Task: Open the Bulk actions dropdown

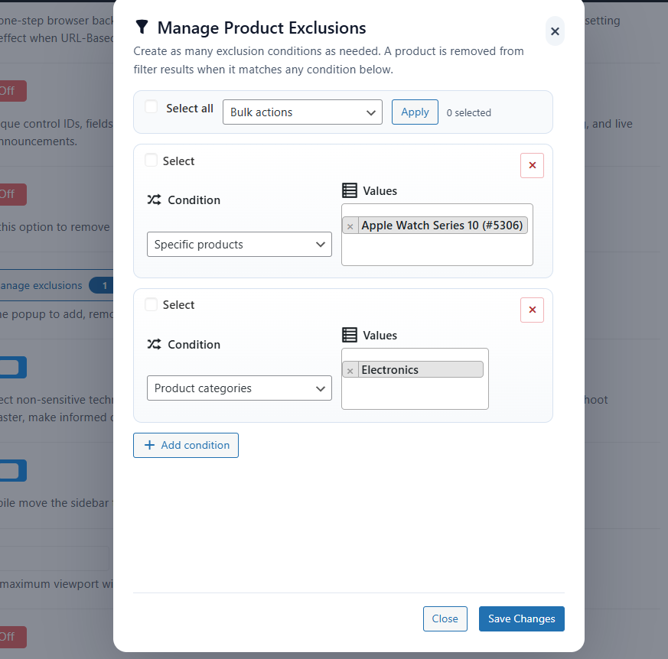Action: (x=302, y=112)
